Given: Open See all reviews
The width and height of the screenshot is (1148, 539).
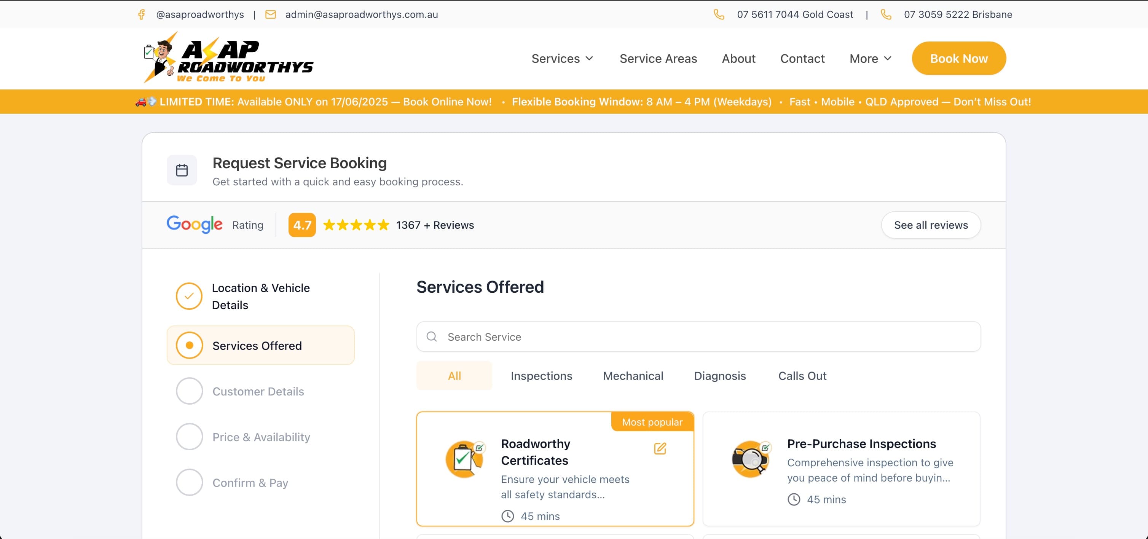Looking at the screenshot, I should pos(931,225).
